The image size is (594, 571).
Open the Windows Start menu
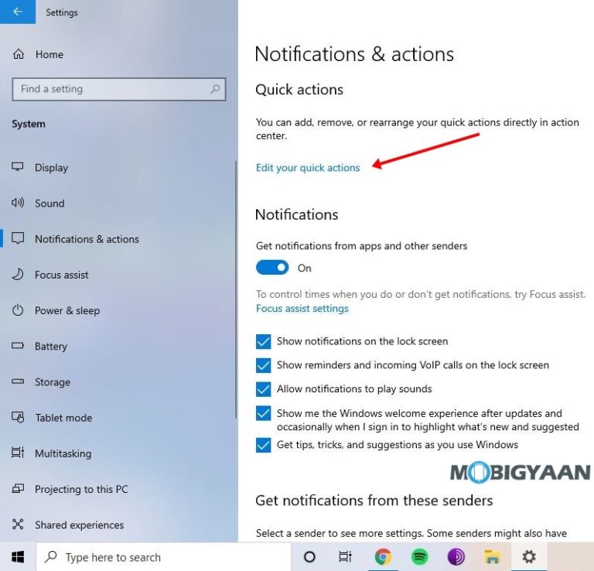[18, 557]
